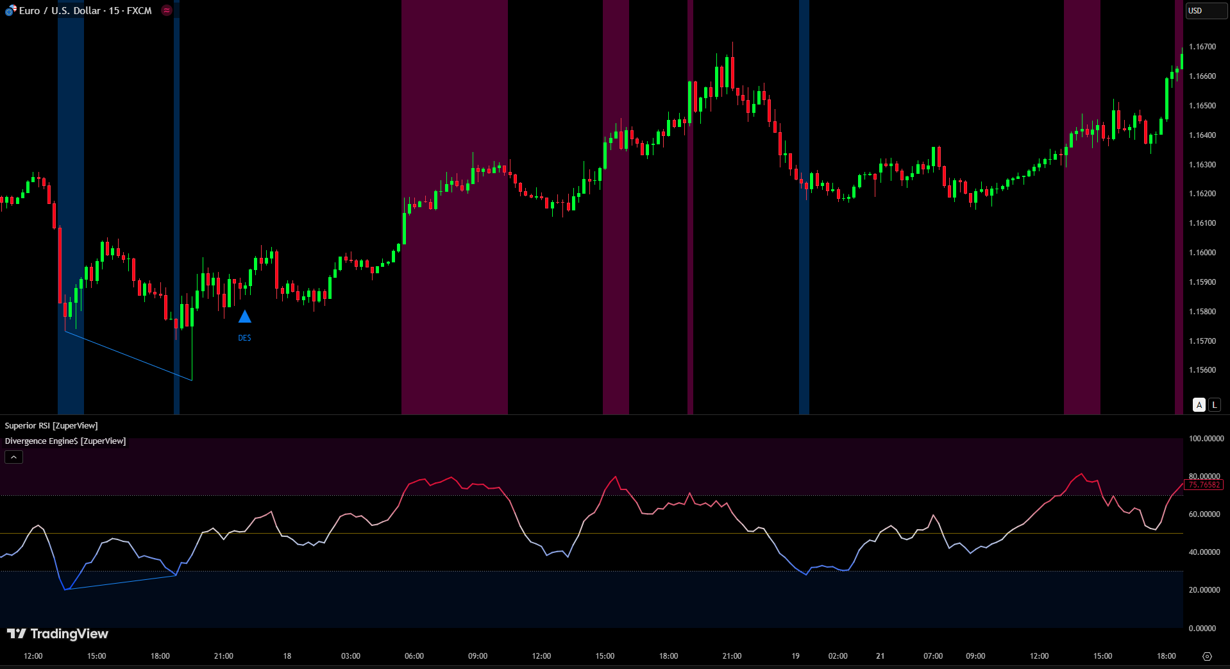The height and width of the screenshot is (669, 1230).
Task: Click the blue DES divergence triangle marker
Action: click(244, 316)
